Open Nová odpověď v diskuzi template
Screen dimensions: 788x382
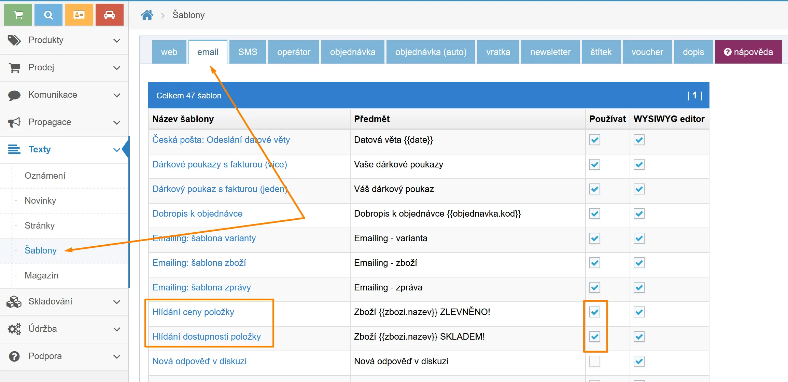[199, 361]
